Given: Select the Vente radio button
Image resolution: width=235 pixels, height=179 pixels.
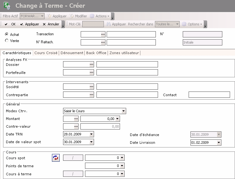Looking at the screenshot, I should 7,40.
